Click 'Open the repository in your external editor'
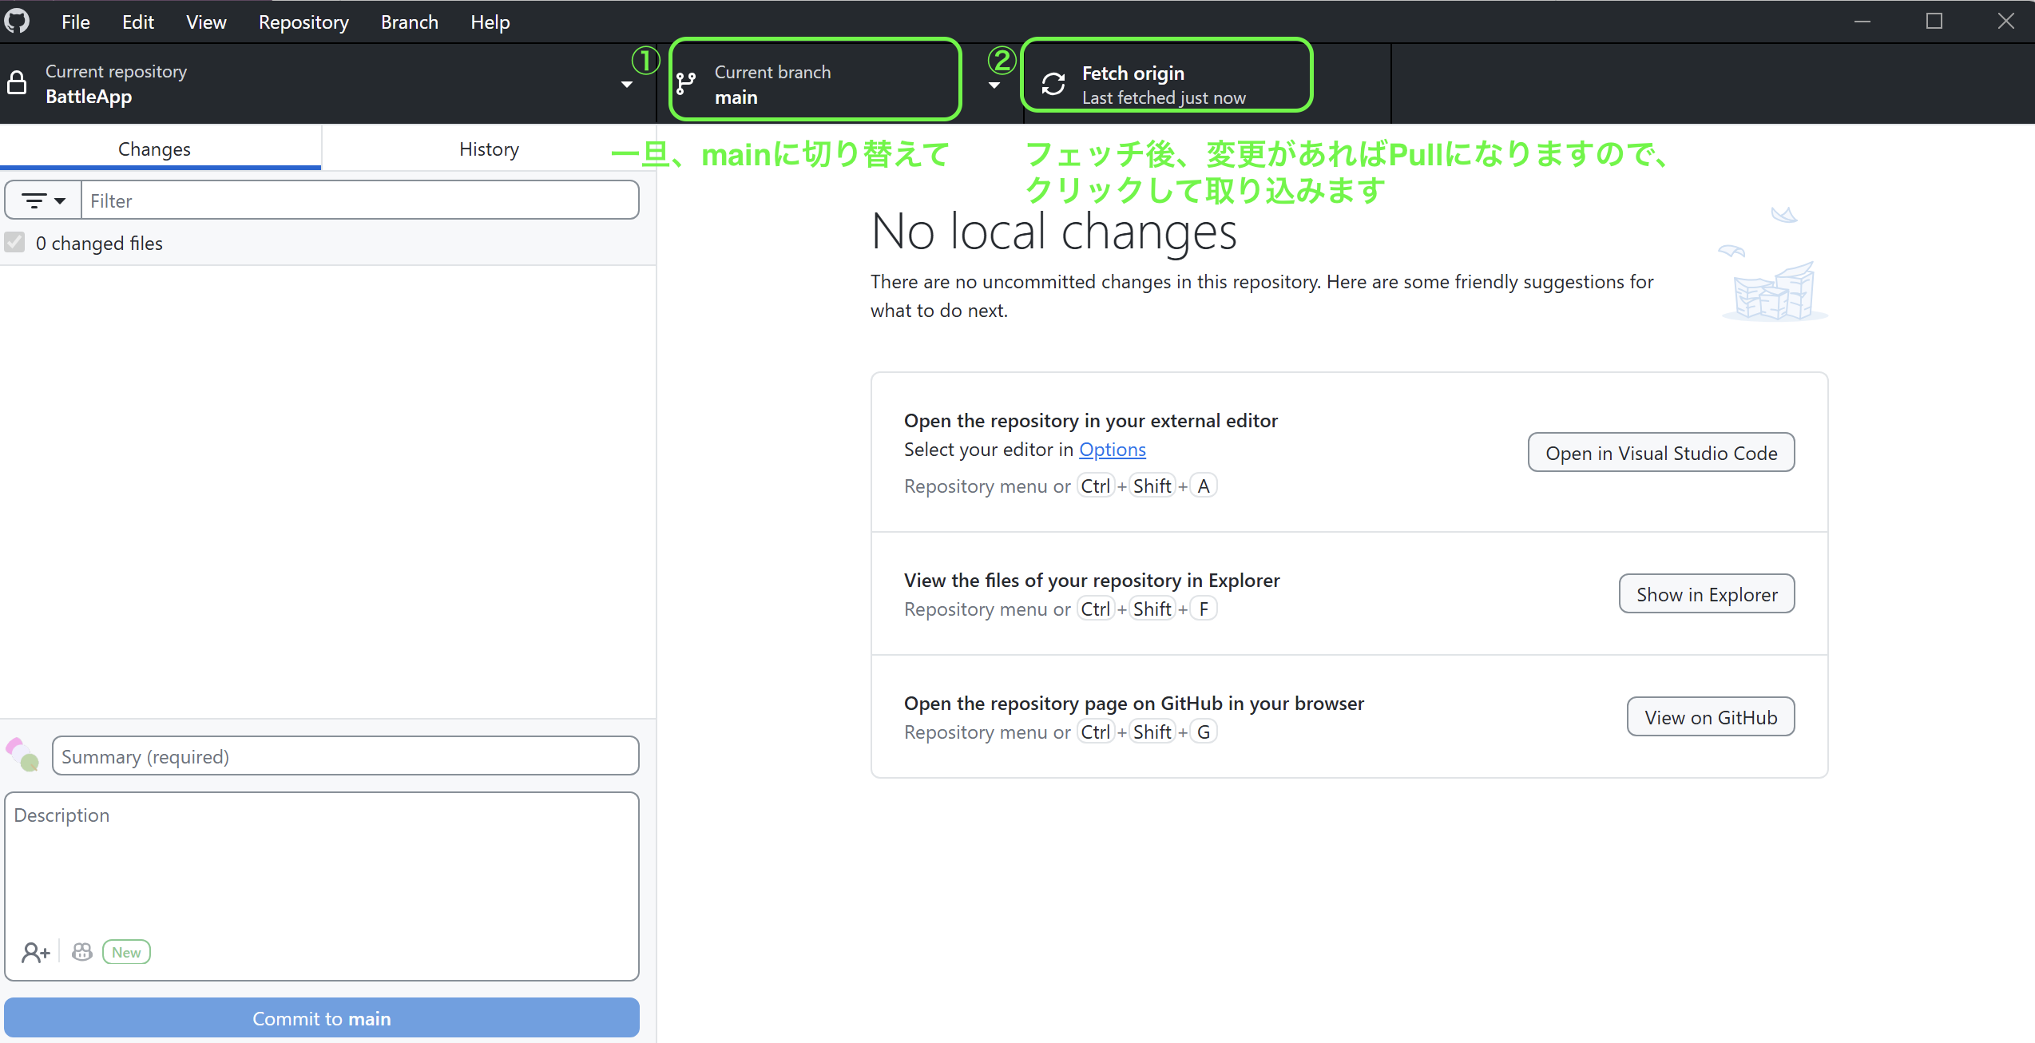This screenshot has width=2035, height=1043. [x=1091, y=421]
